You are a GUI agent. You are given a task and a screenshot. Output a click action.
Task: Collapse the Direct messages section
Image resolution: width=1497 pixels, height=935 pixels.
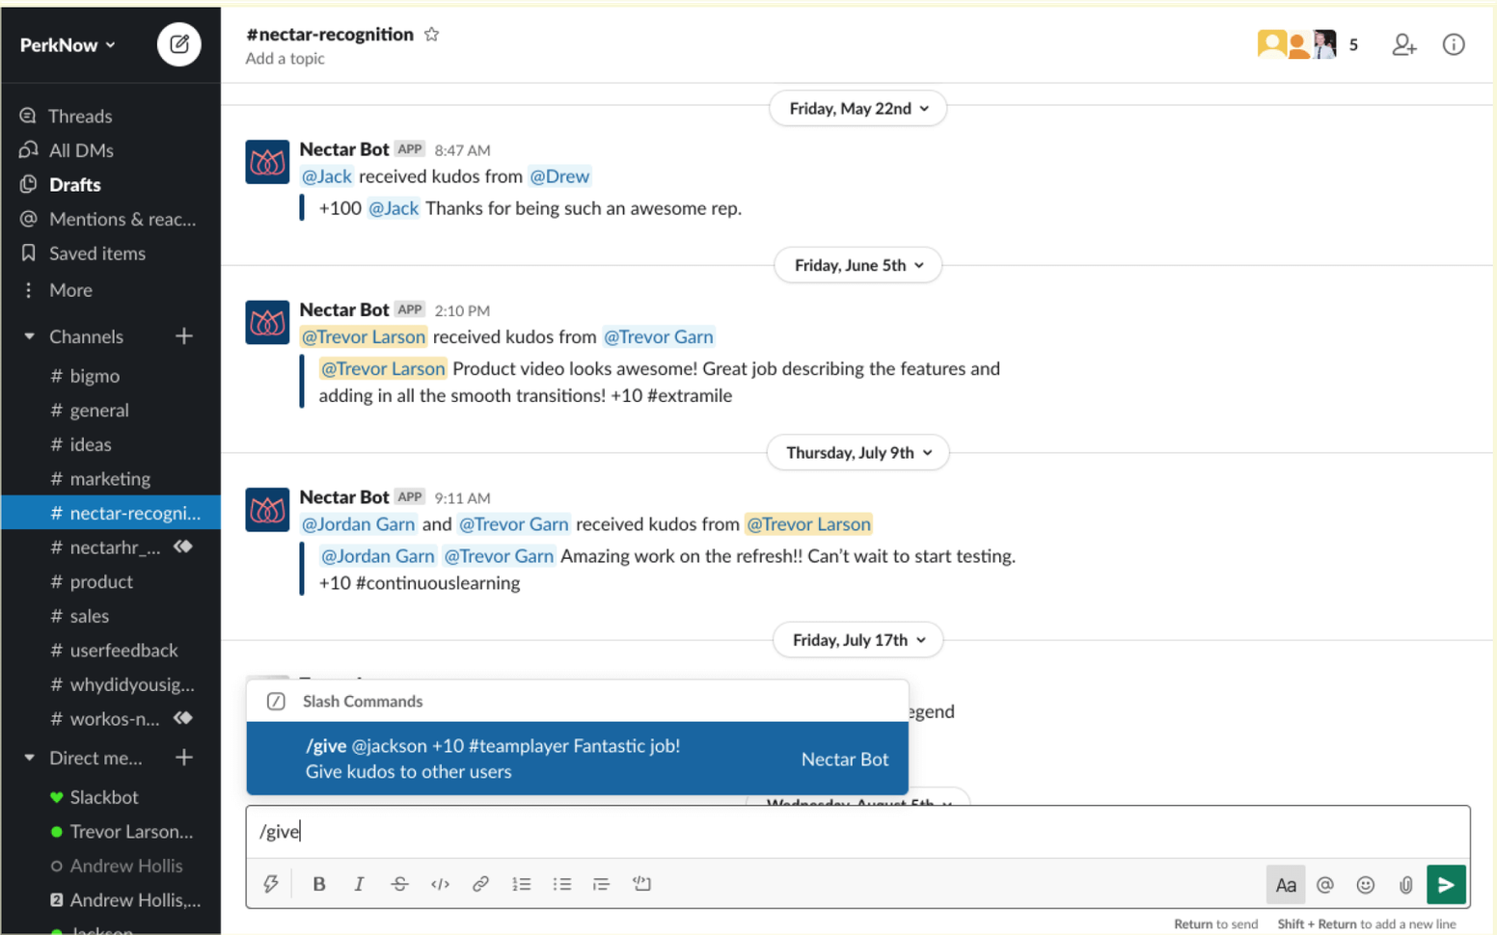click(29, 758)
